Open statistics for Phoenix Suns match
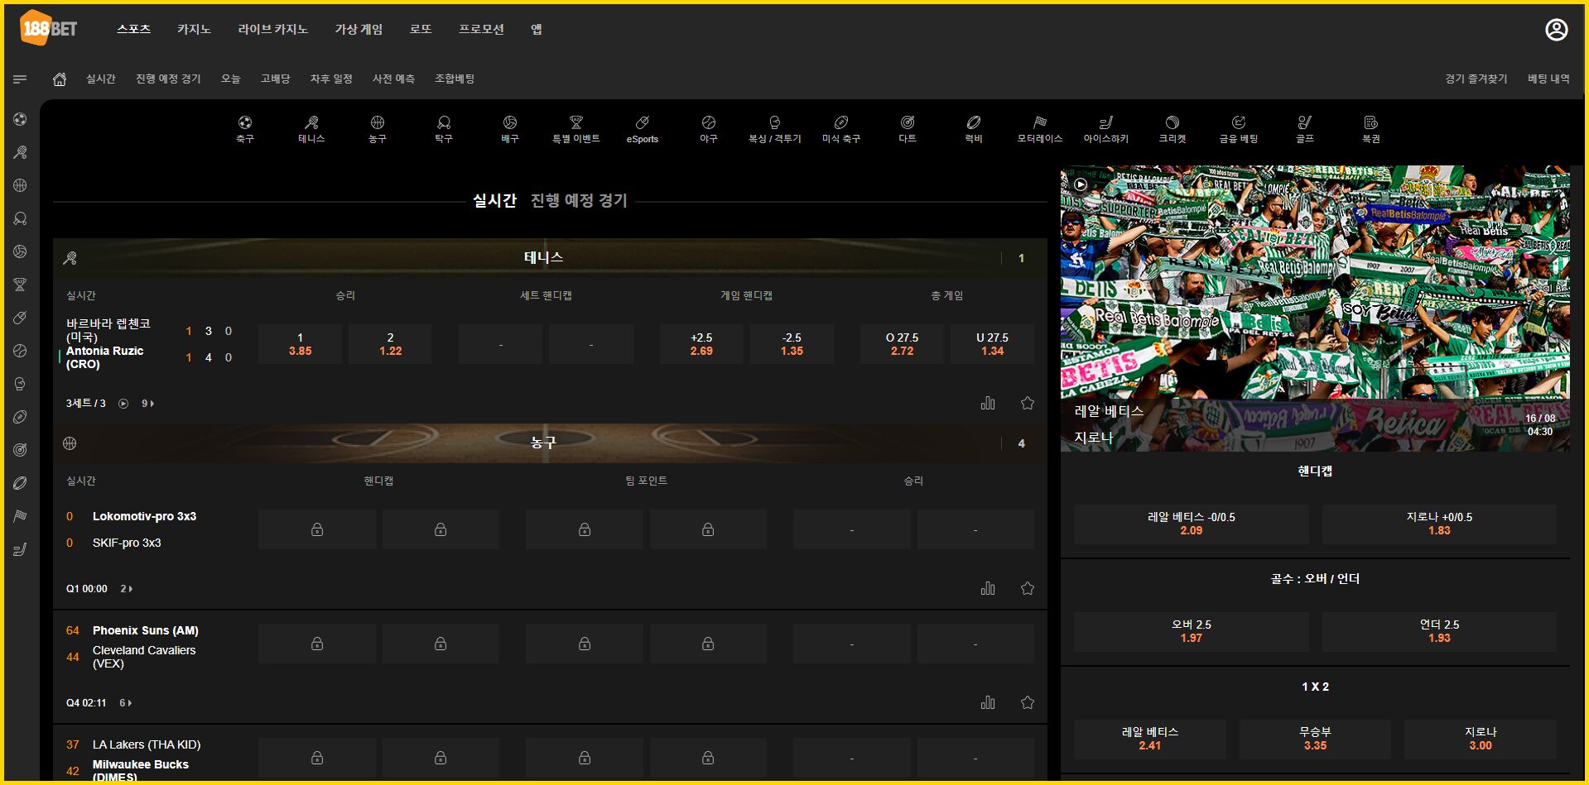 click(x=988, y=702)
